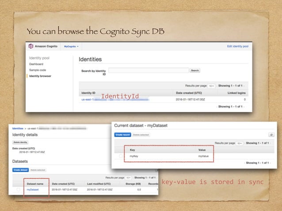This screenshot has height=211, width=282.
Task: Open the us-east-1 identity ID link
Action: (115, 100)
